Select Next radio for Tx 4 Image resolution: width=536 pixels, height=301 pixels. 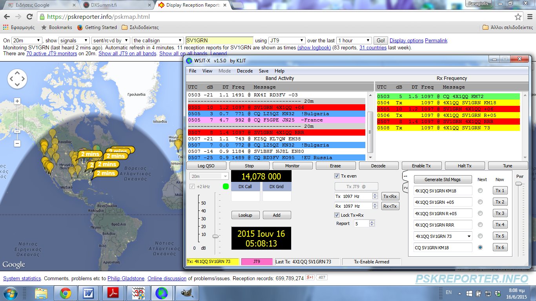point(480,225)
